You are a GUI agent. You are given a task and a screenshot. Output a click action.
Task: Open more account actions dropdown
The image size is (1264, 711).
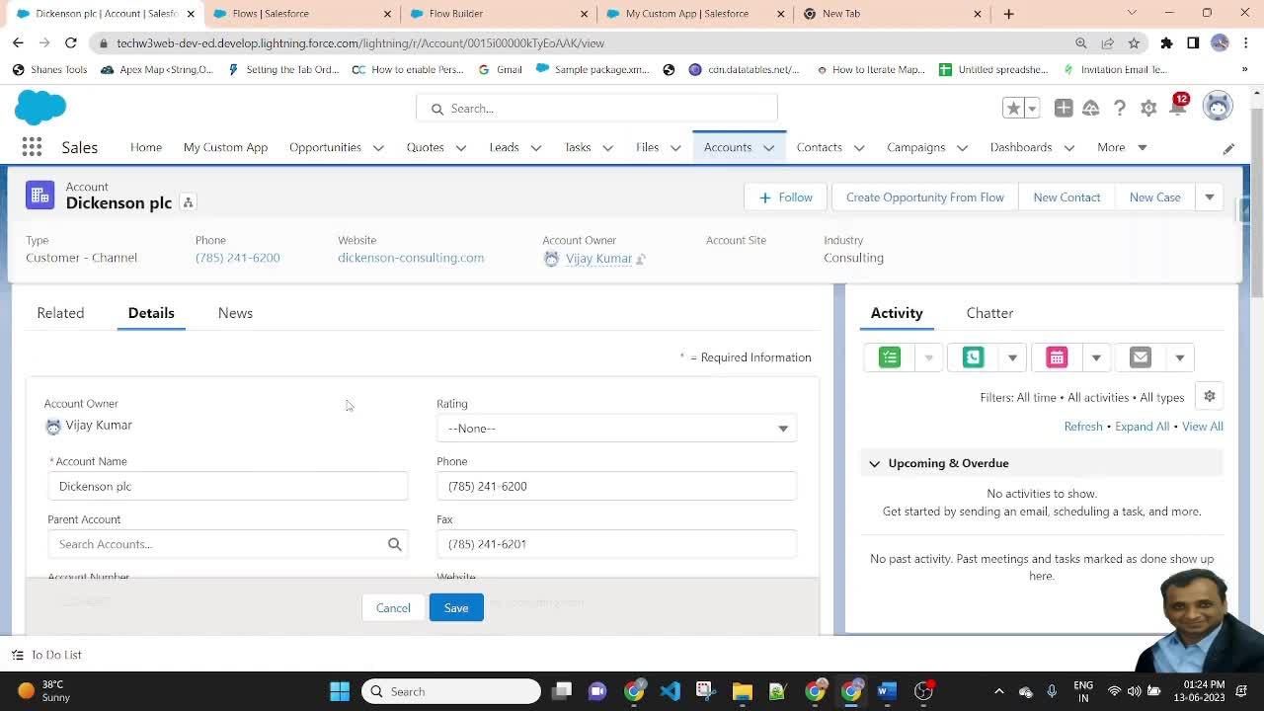[x=1209, y=197]
